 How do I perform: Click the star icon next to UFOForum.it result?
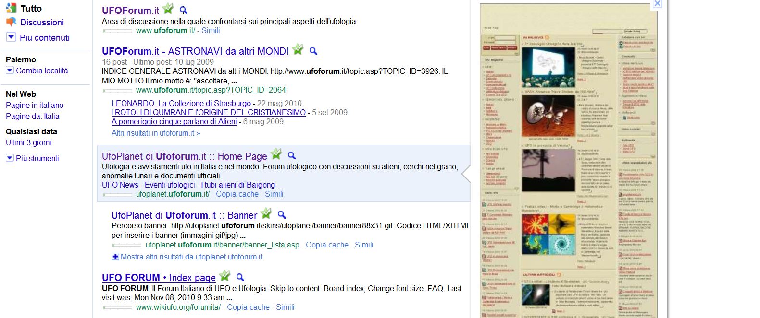[168, 9]
